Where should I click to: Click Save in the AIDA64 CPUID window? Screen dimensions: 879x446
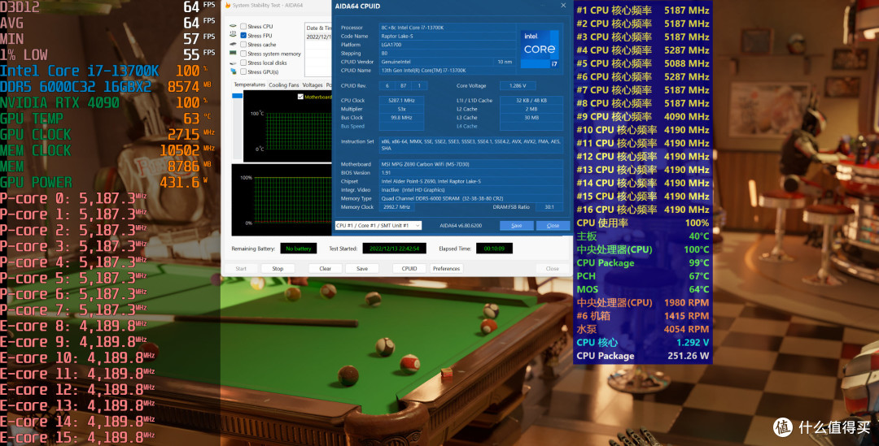(516, 226)
